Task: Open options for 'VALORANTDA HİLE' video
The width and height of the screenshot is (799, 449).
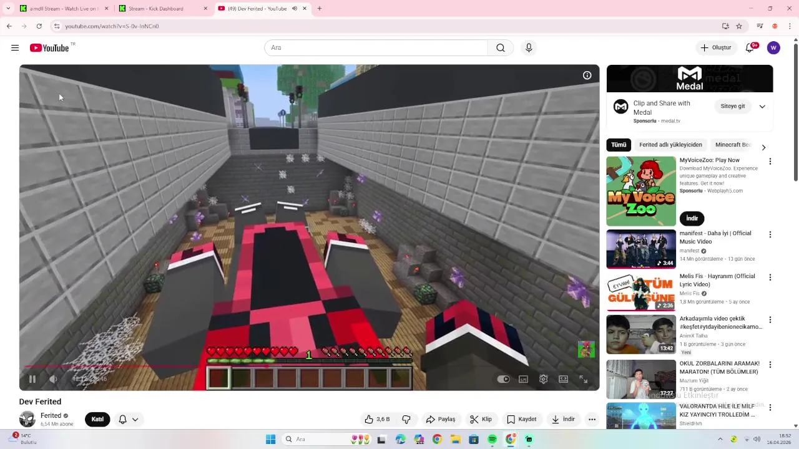Action: coord(770,408)
